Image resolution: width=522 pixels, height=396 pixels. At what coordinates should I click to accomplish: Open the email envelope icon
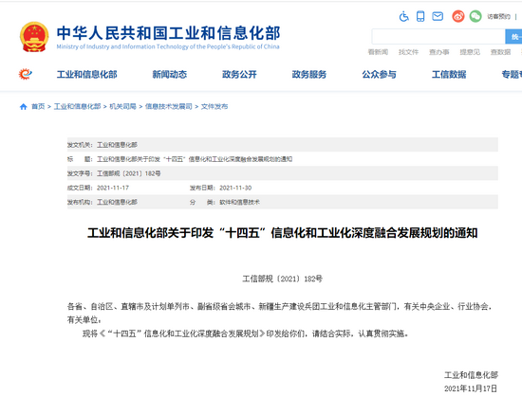(438, 16)
